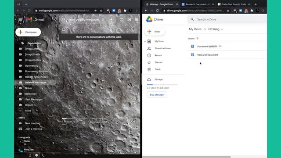Image resolution: width=281 pixels, height=158 pixels.
Task: Click Compose button in Gmail
Action: (x=28, y=32)
